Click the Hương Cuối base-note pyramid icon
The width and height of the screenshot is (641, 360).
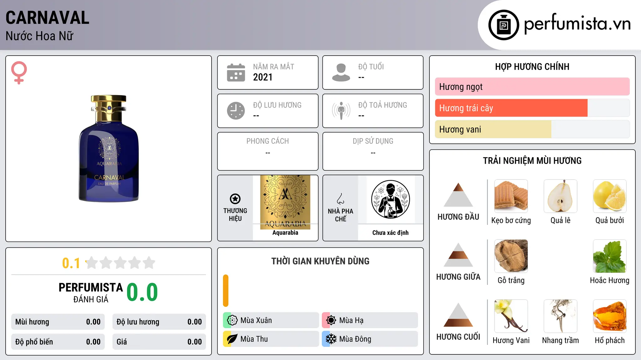[x=458, y=315]
